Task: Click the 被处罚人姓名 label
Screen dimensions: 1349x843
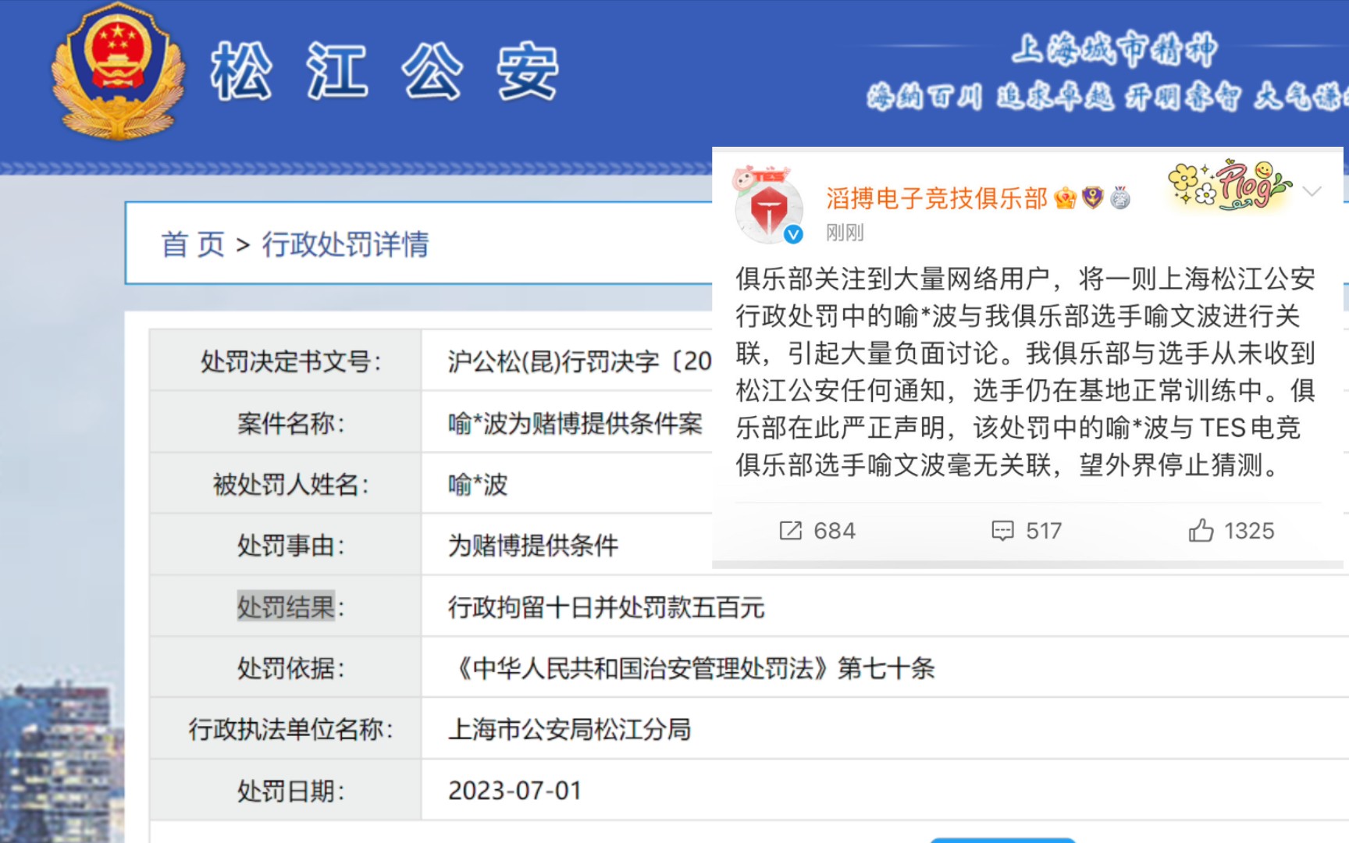Action: [x=291, y=485]
